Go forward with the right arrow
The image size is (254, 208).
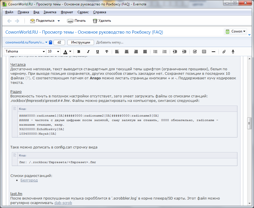[17, 21]
